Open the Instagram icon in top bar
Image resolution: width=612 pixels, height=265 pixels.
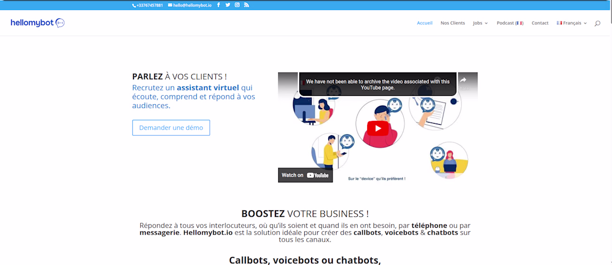tap(237, 5)
